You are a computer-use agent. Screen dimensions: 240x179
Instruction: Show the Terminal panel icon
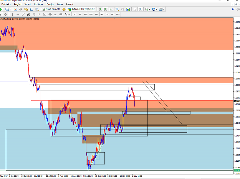[x=31, y=9]
